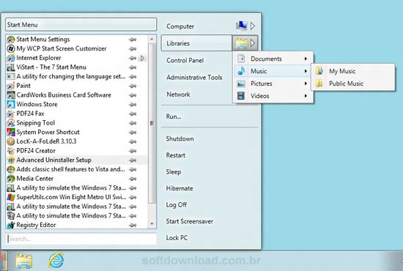Screen dimensions: 403x271
Task: Toggle the pin for Start Menu Settings
Action: point(133,40)
